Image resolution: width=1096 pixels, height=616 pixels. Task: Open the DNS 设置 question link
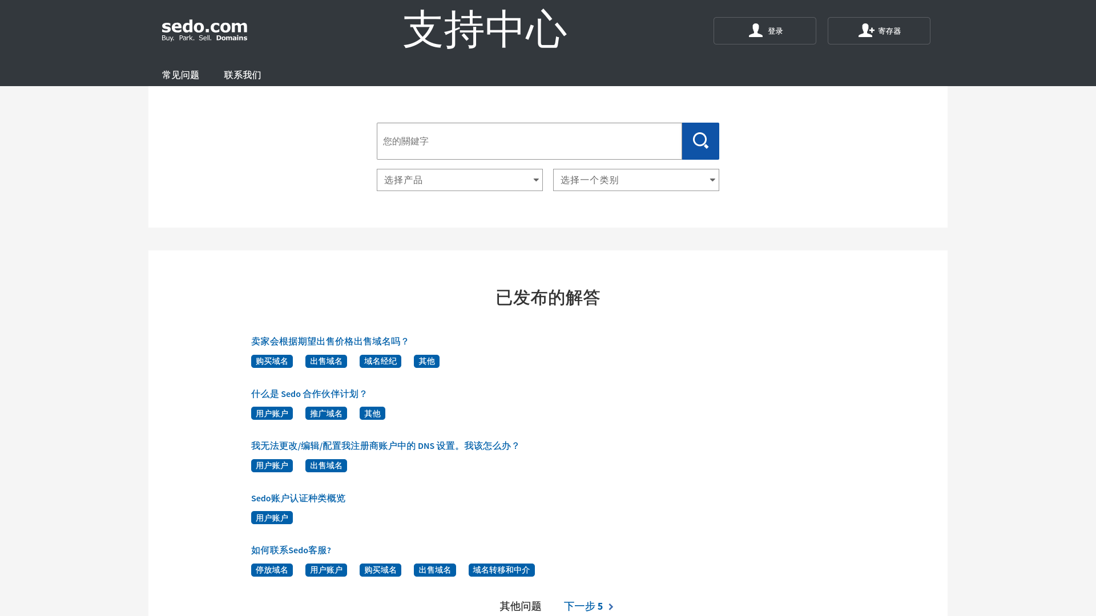click(x=385, y=445)
